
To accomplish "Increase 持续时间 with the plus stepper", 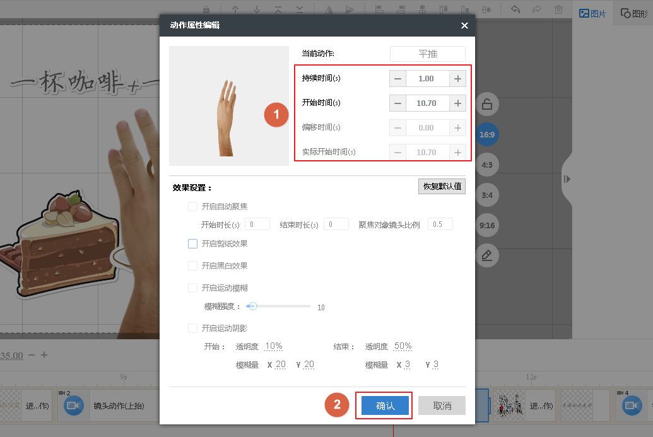I will [x=457, y=78].
